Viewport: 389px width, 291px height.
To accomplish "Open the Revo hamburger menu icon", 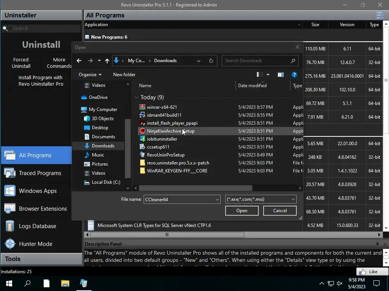I will [x=380, y=15].
